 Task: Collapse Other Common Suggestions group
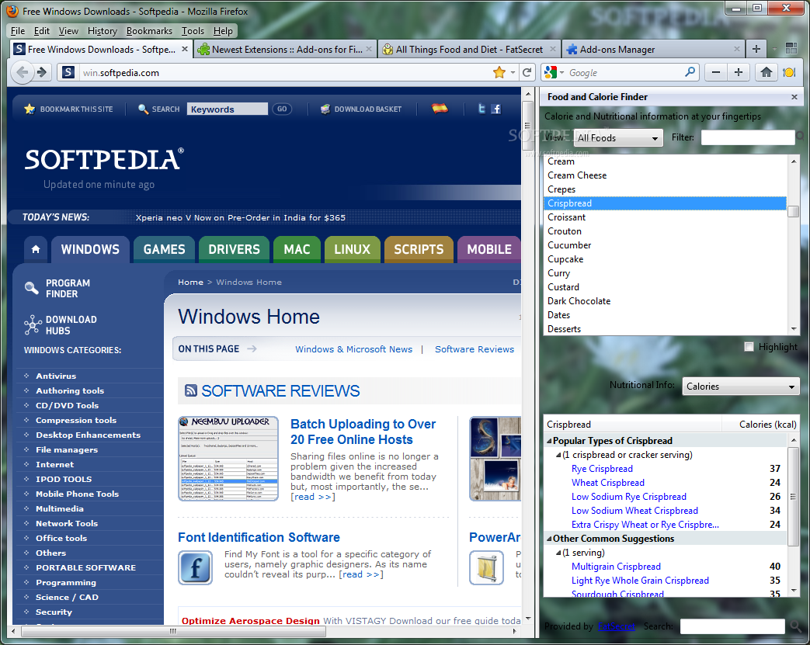[x=549, y=539]
